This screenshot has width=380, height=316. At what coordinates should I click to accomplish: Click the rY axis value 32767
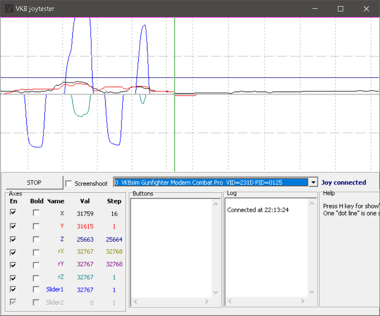(x=85, y=264)
